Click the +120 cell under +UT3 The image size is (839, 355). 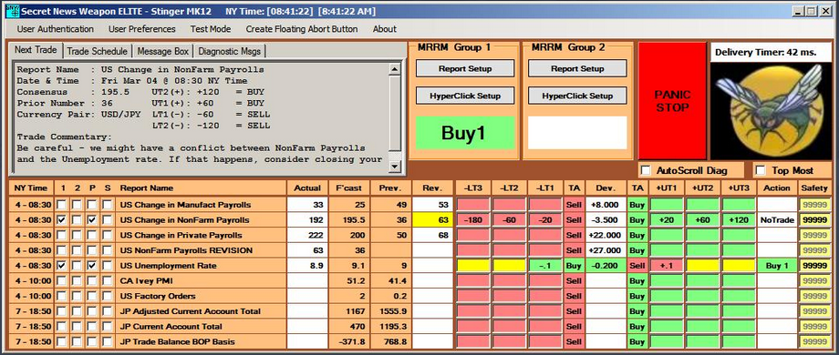click(738, 220)
